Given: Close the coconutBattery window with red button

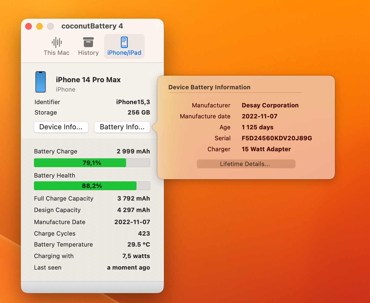Looking at the screenshot, I should 29,26.
